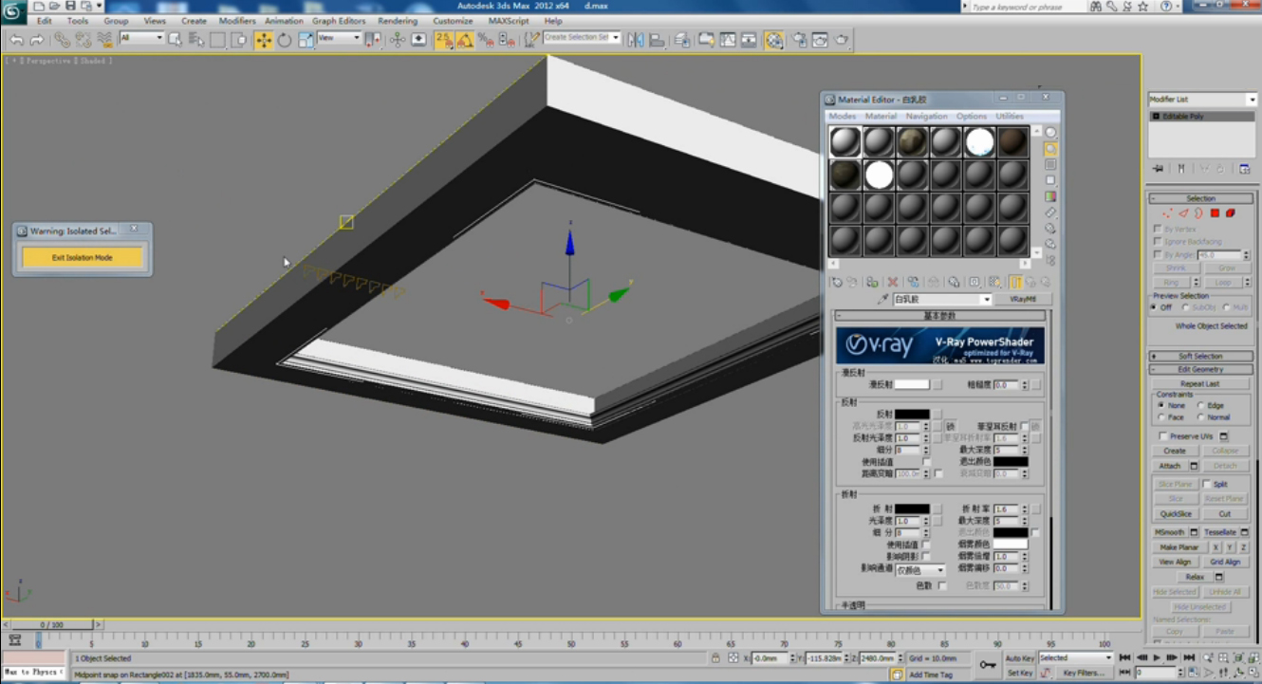This screenshot has height=684, width=1262.
Task: Tick the Preserve UVs checkbox
Action: pos(1163,436)
